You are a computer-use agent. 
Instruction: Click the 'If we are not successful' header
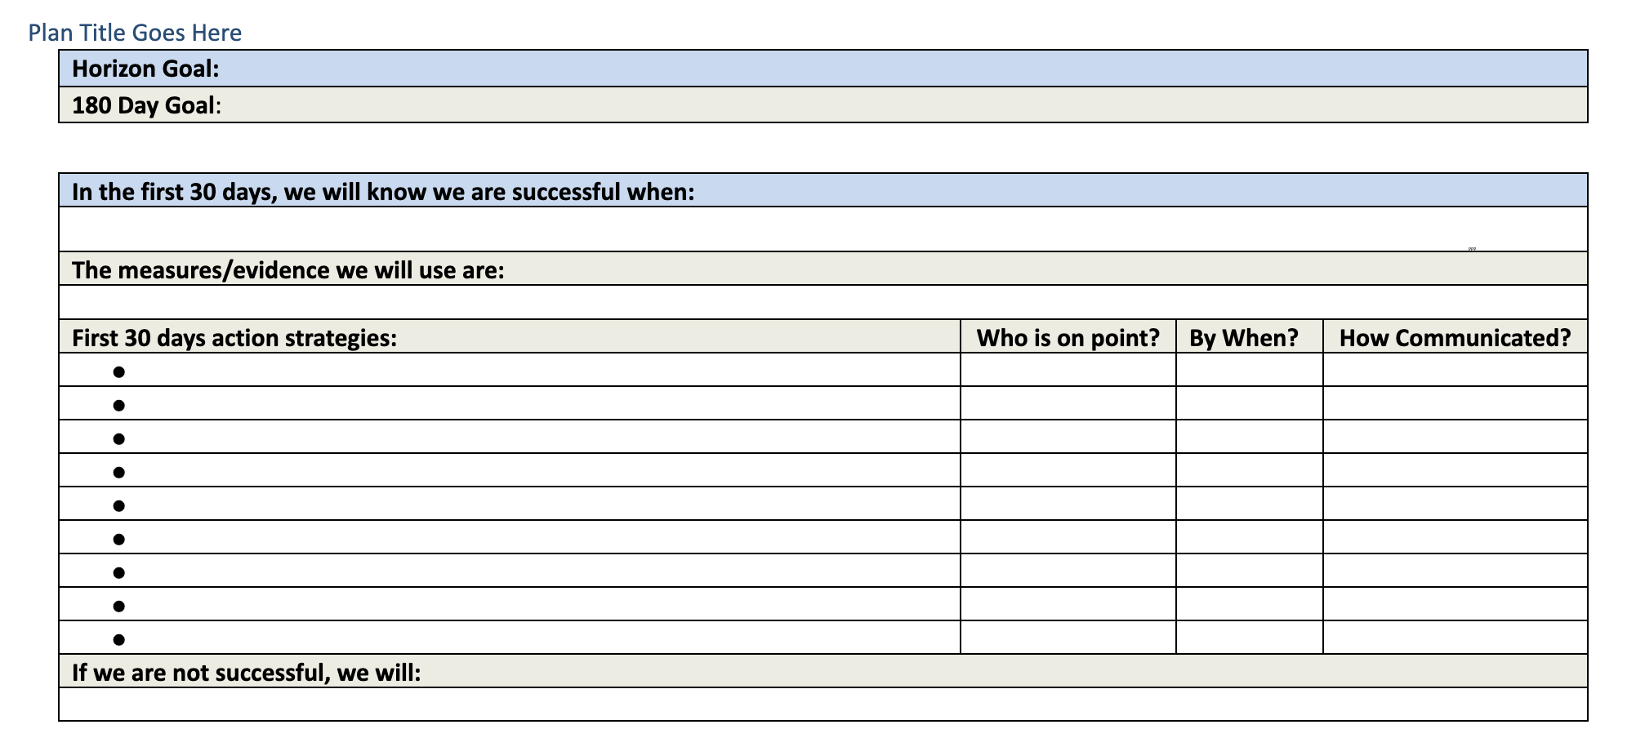coord(246,673)
